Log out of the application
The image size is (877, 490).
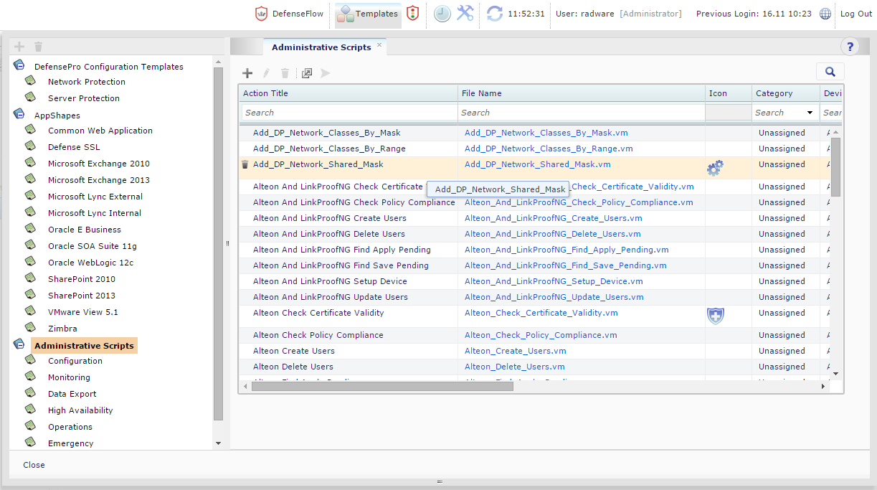[855, 13]
